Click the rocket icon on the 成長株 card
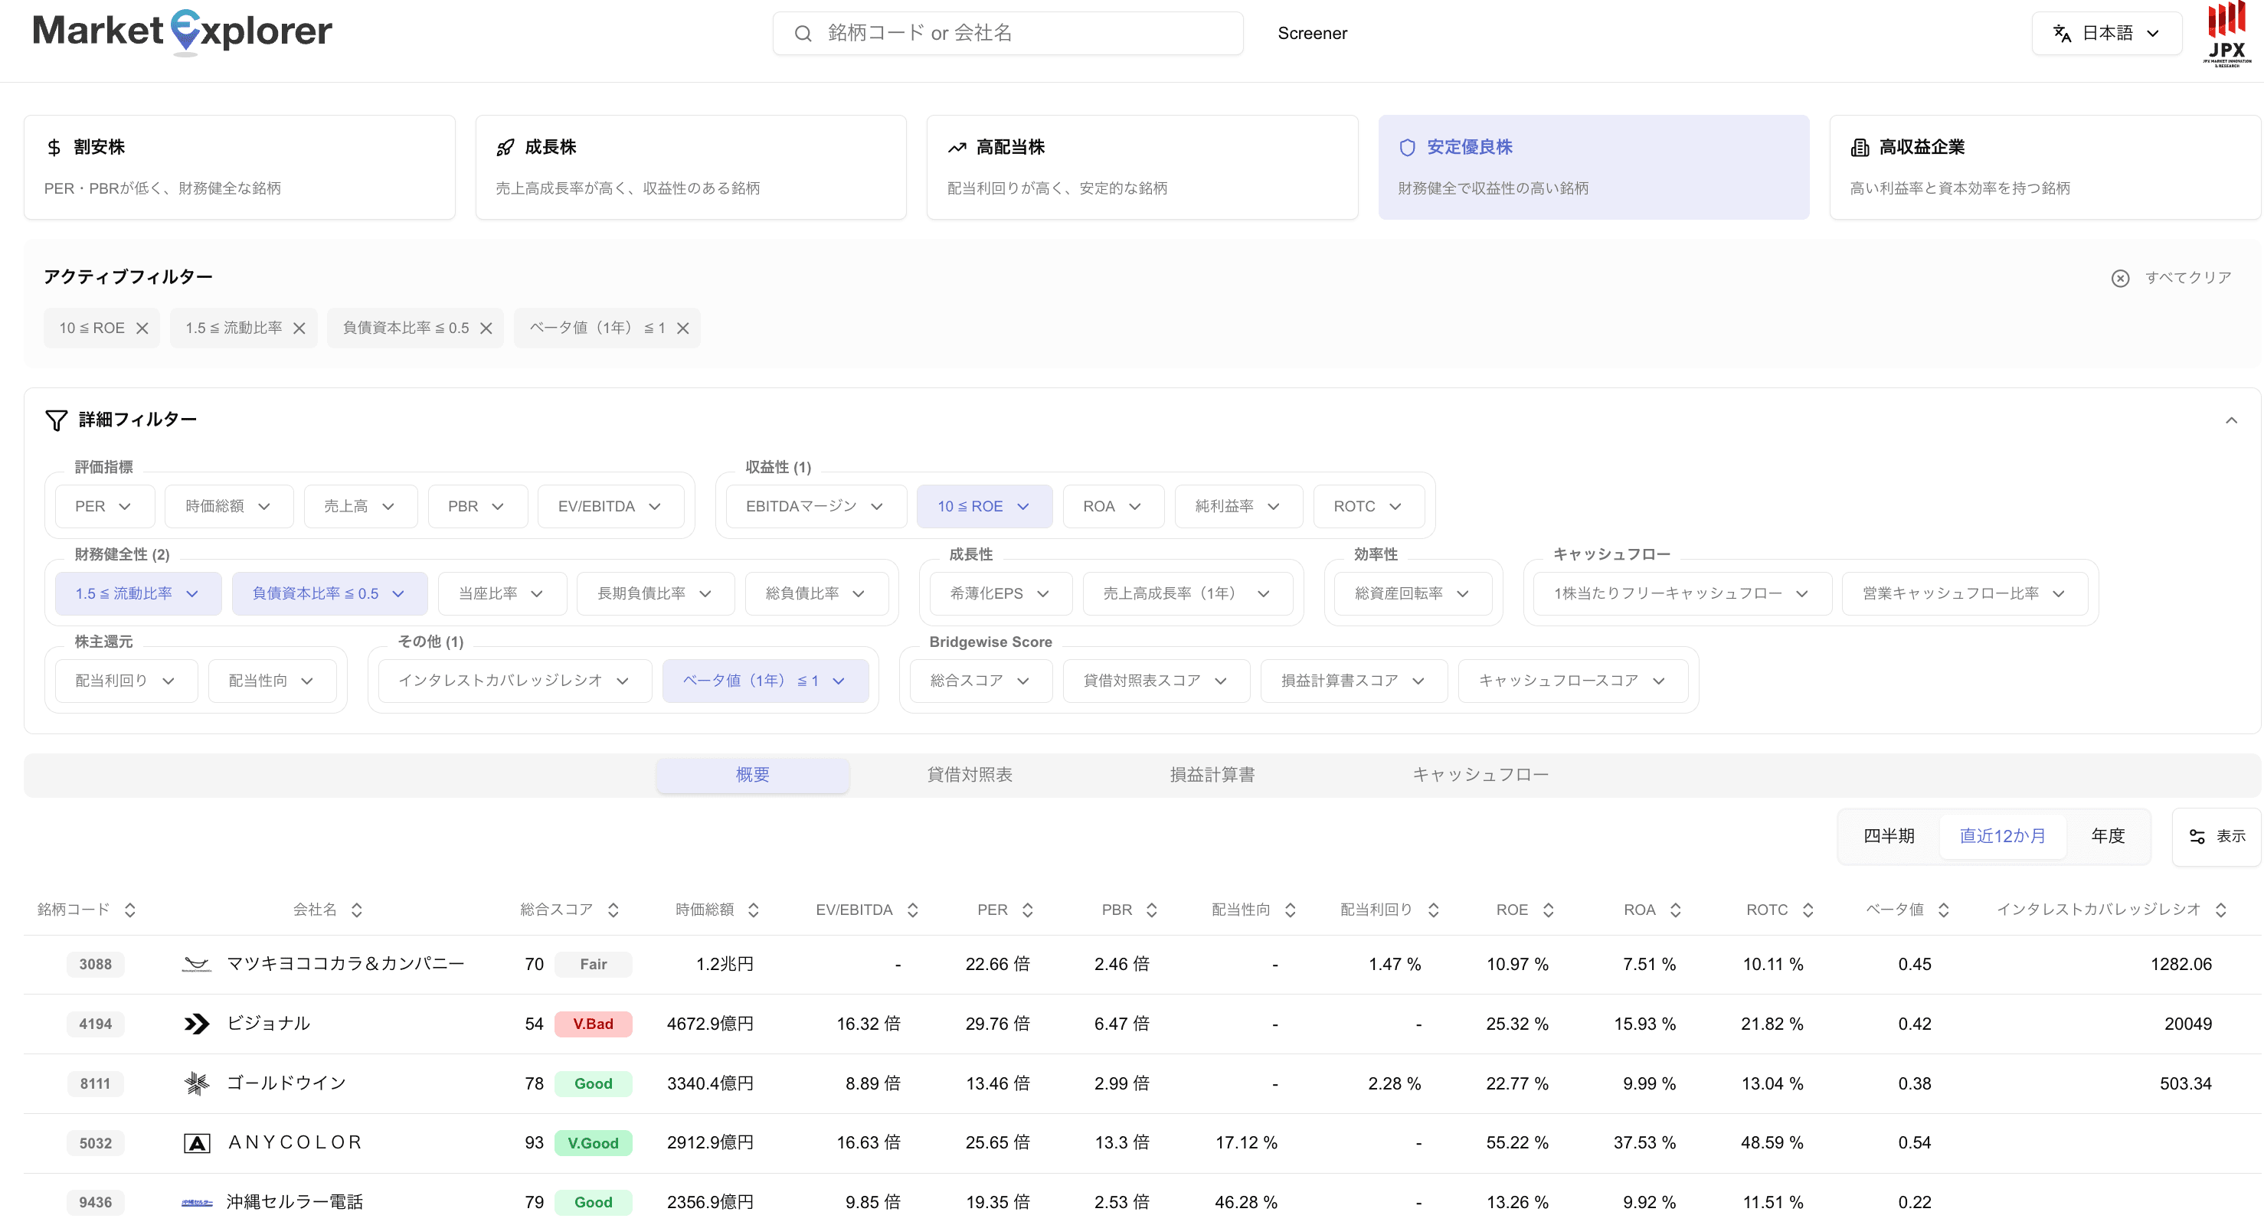The image size is (2264, 1225). pos(505,147)
